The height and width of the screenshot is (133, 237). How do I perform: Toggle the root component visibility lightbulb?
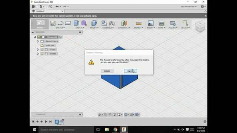(39, 37)
